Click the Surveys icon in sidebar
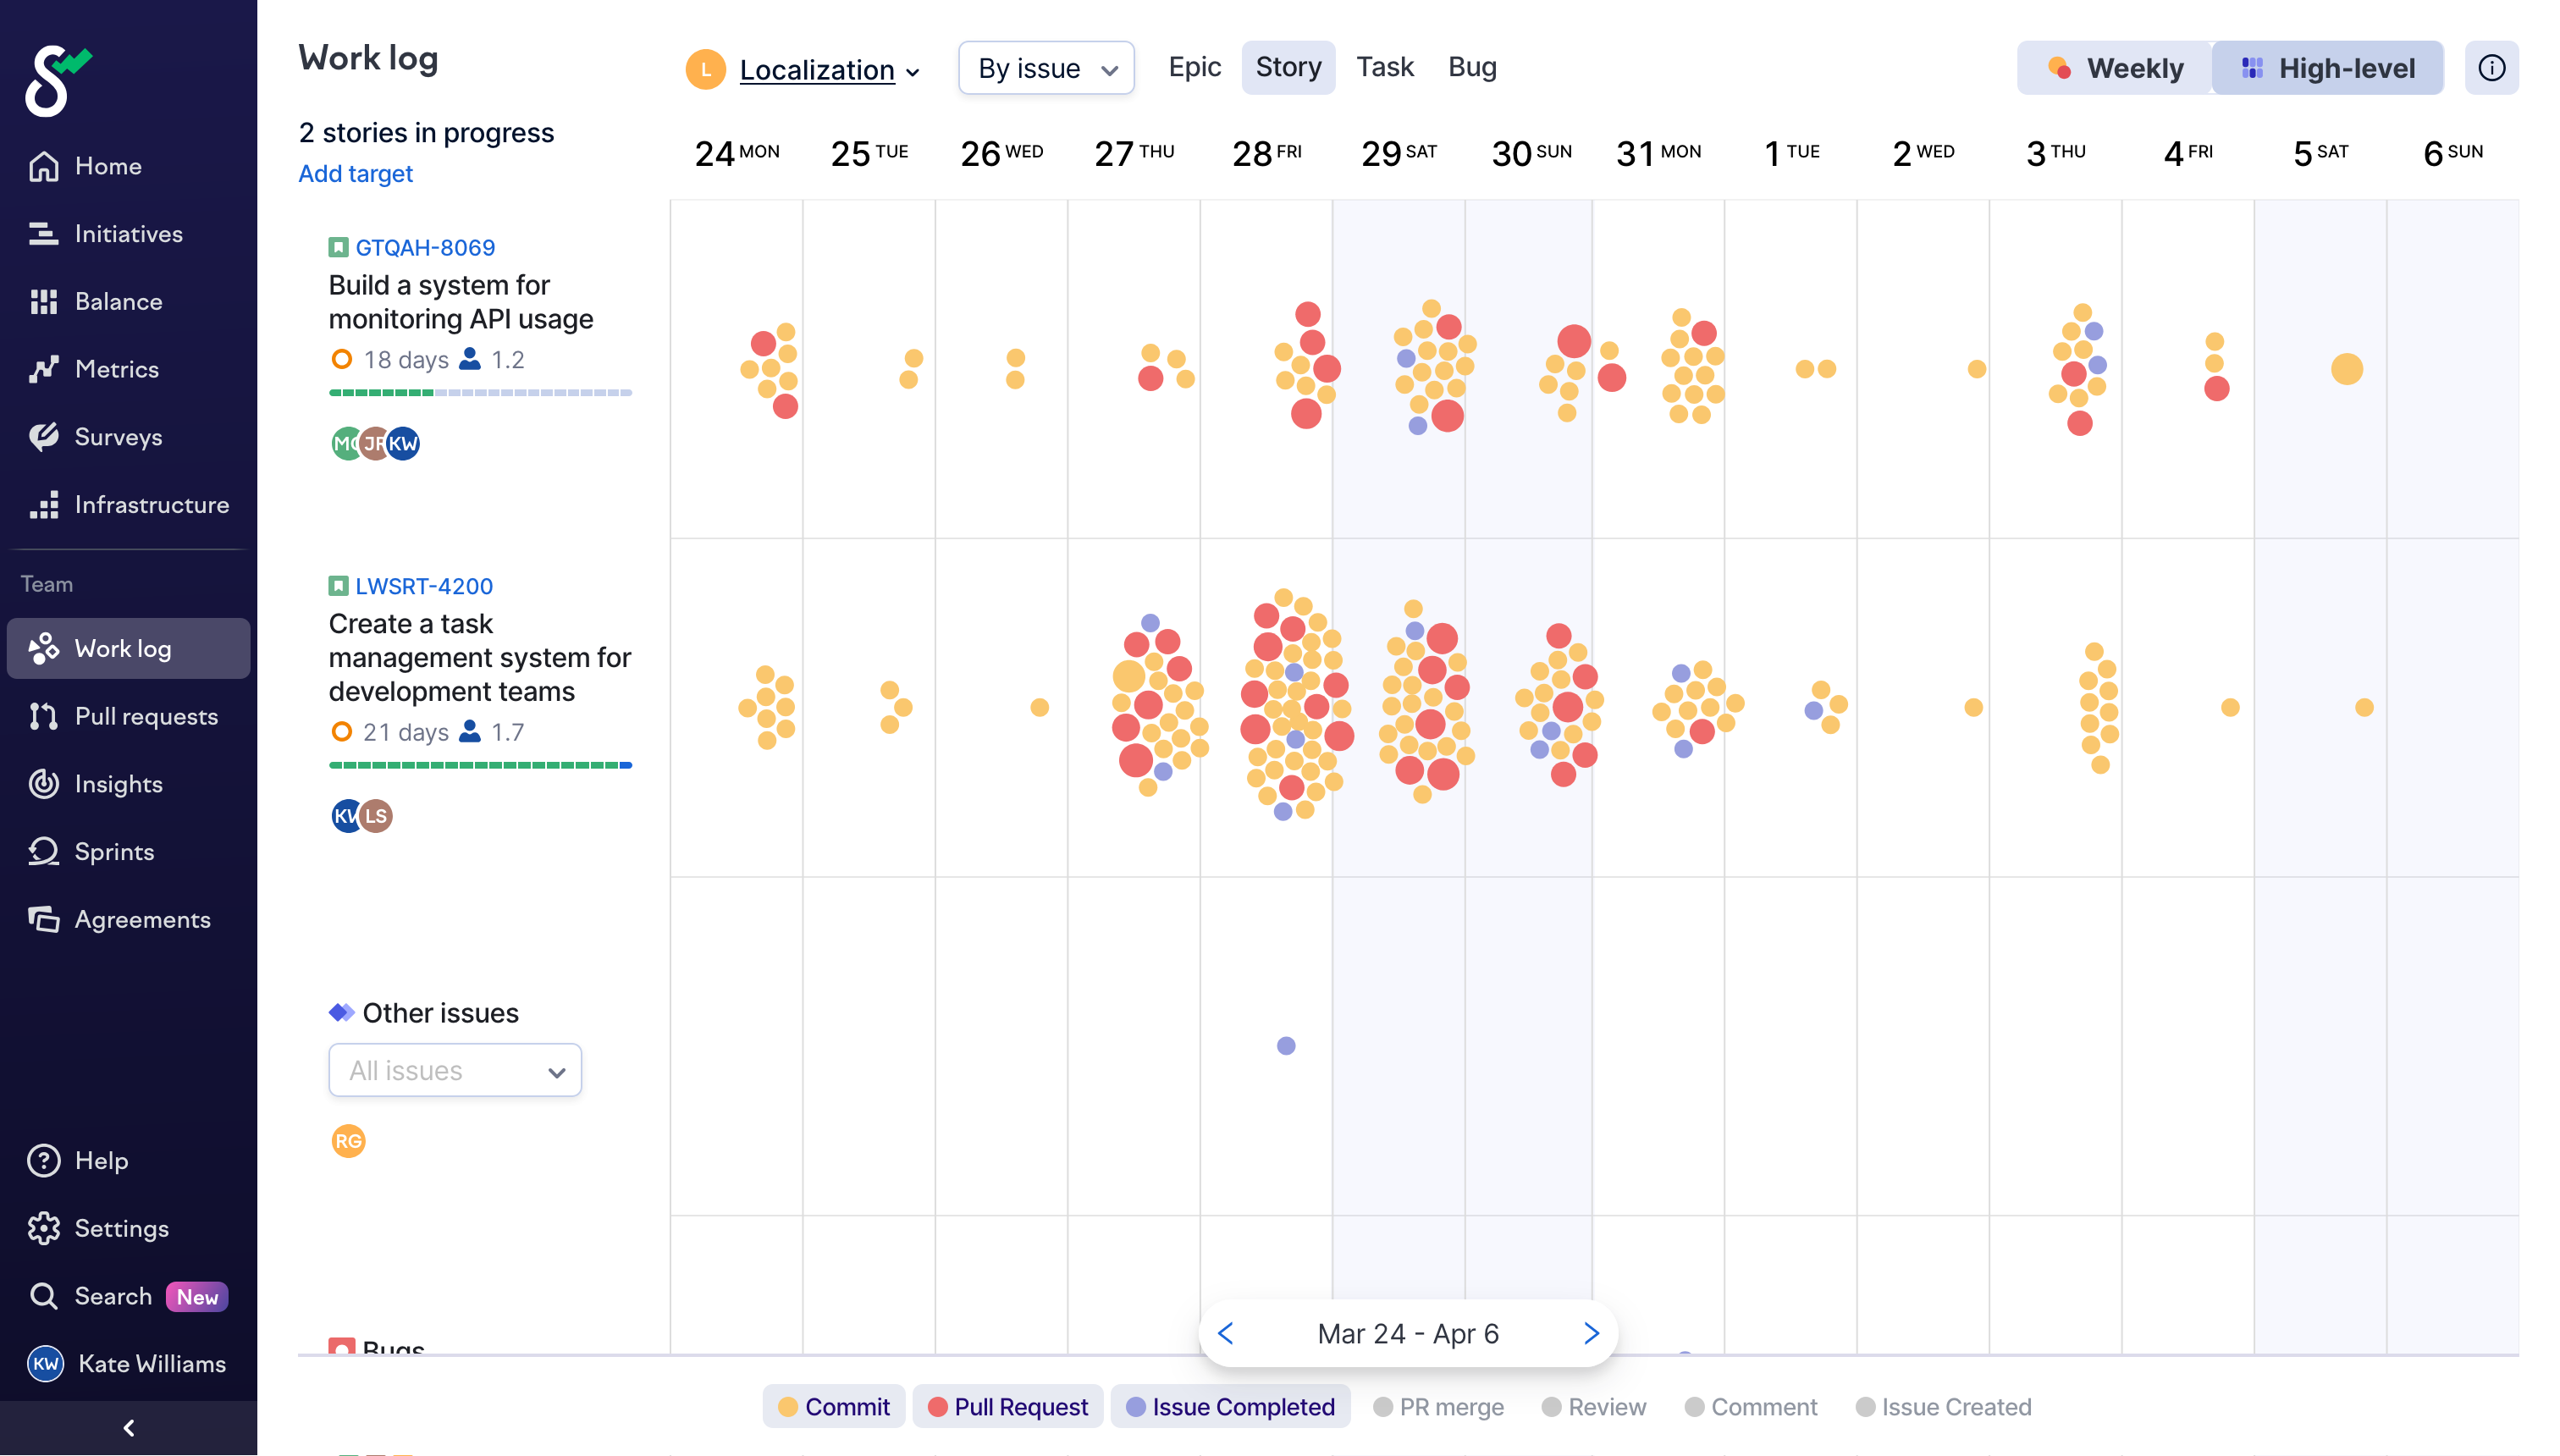Screen dimensions: 2560x1456 pos(43,437)
